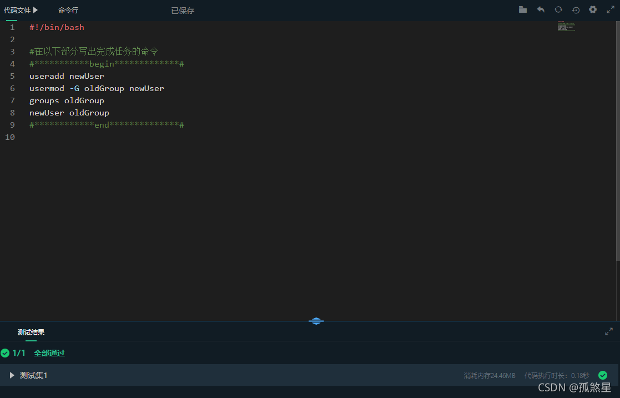The height and width of the screenshot is (398, 620).
Task: Click the green pass check next to 测试集1
Action: pos(602,375)
